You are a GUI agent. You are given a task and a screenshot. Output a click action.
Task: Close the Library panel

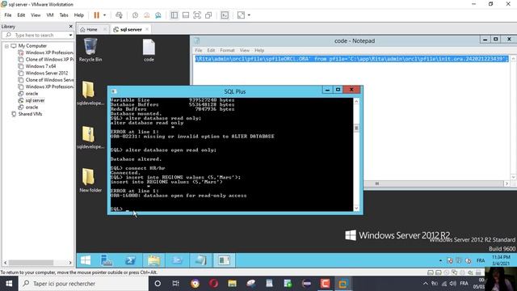pos(70,27)
